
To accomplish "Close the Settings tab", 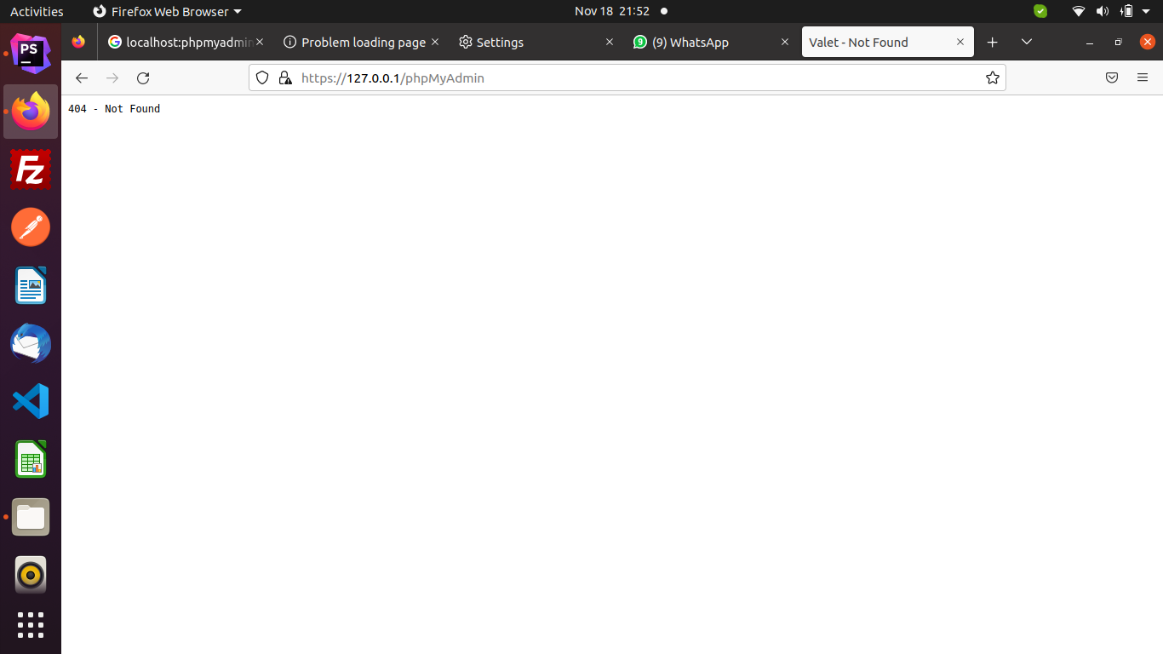I will 609,43.
